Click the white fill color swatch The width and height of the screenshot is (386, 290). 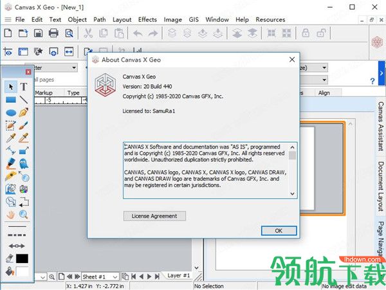(22, 271)
